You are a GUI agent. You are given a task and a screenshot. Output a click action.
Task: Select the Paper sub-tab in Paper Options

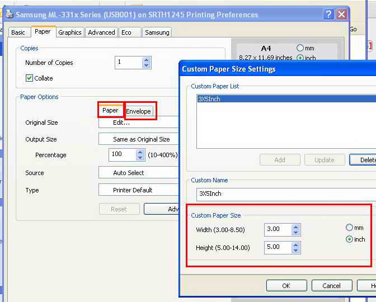point(110,110)
